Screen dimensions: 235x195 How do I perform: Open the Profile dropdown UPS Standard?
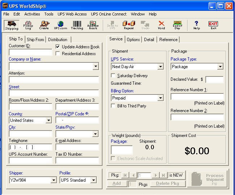(x=93, y=180)
